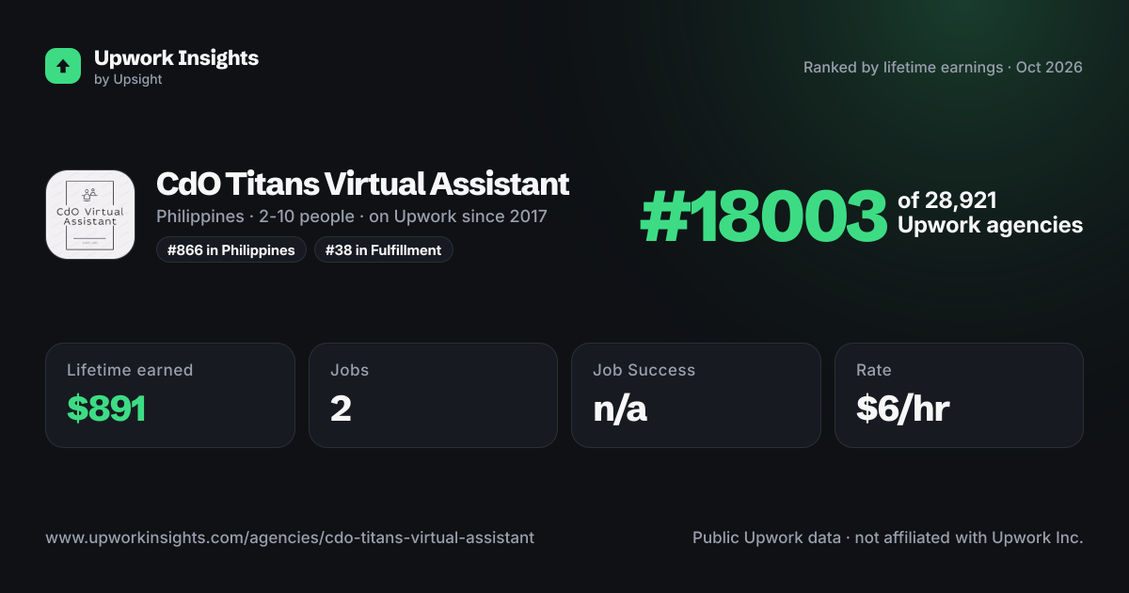Open the upworkinsights.com agency URL

[x=290, y=537]
